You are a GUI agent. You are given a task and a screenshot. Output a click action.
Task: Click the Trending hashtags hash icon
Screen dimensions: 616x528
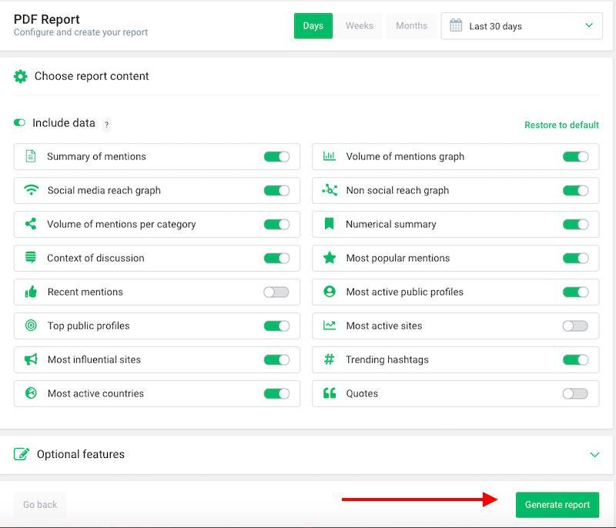[x=330, y=359]
